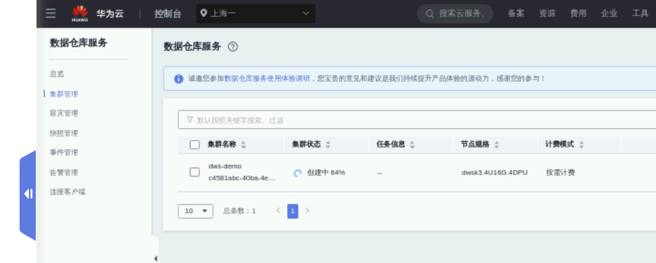
Task: Click the blue side panel arrow handle
Action: 28,195
